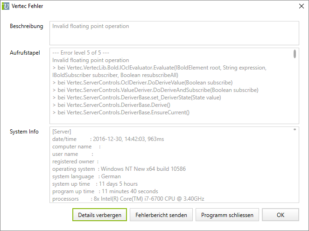Click the Aufrufstapel scrollbar thumb
Screen dimensions: 309x231
(295, 54)
